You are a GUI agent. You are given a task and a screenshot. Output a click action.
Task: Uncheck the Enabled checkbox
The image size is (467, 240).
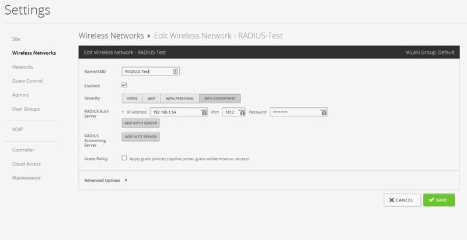[124, 85]
